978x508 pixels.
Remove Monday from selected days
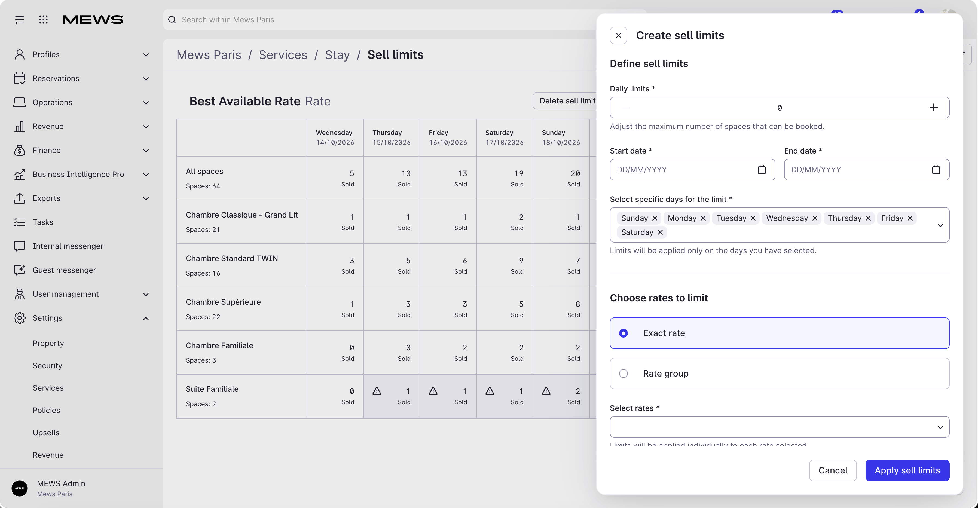pos(703,218)
